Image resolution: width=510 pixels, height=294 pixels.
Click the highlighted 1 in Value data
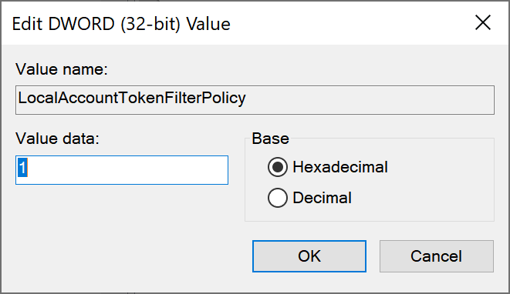[22, 168]
